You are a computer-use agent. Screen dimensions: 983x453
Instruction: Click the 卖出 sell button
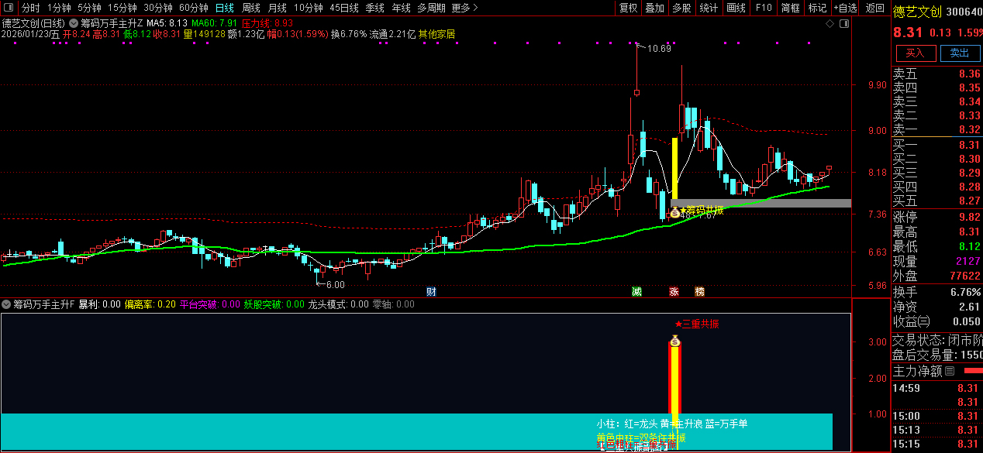click(x=960, y=53)
